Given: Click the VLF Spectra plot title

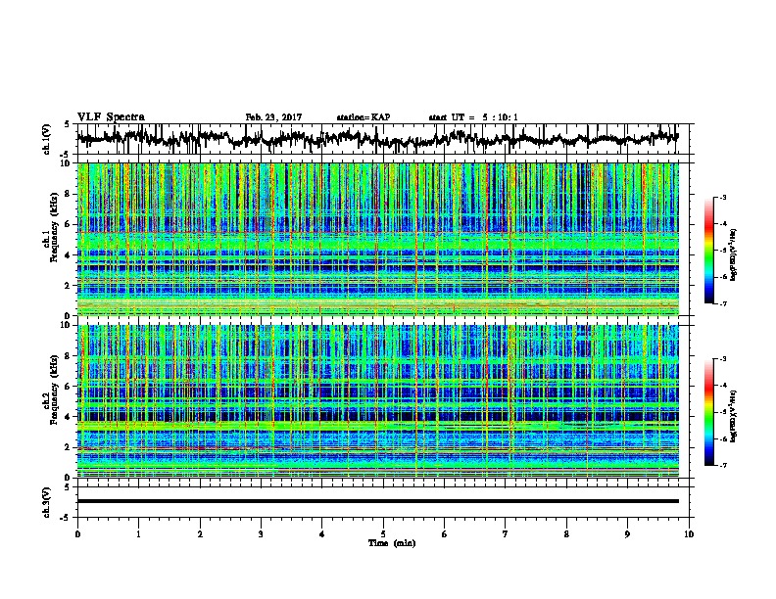Looking at the screenshot, I should (x=111, y=117).
